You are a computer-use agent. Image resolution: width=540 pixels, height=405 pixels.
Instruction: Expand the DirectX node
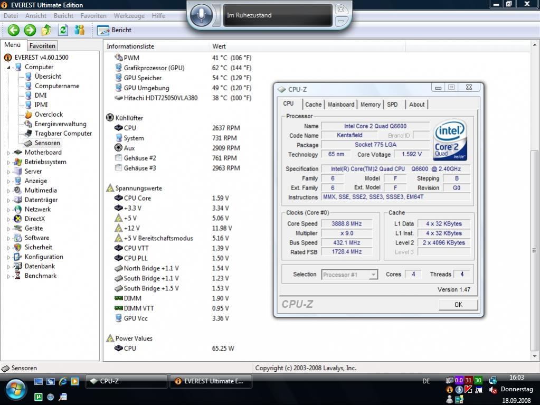[x=8, y=219]
